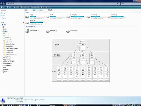Screen dimensions: 141x106
Task: Collapse the Hard Disk Drives group
Action: click(x=140, y=12)
